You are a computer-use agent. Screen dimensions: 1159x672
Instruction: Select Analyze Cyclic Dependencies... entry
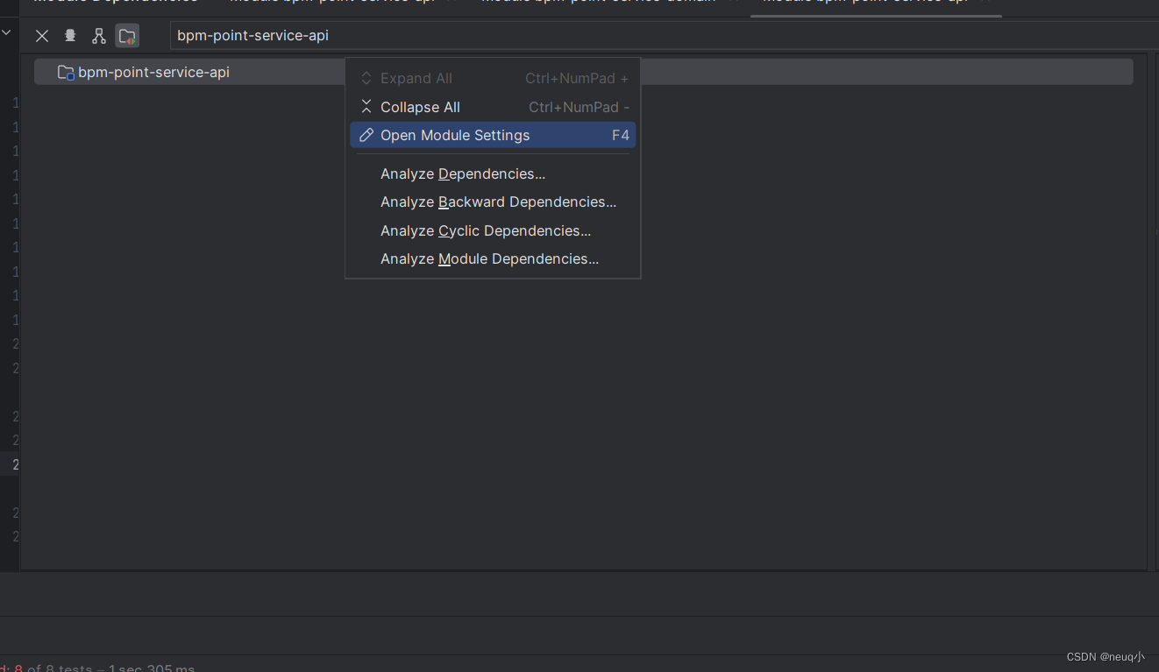[x=493, y=230]
